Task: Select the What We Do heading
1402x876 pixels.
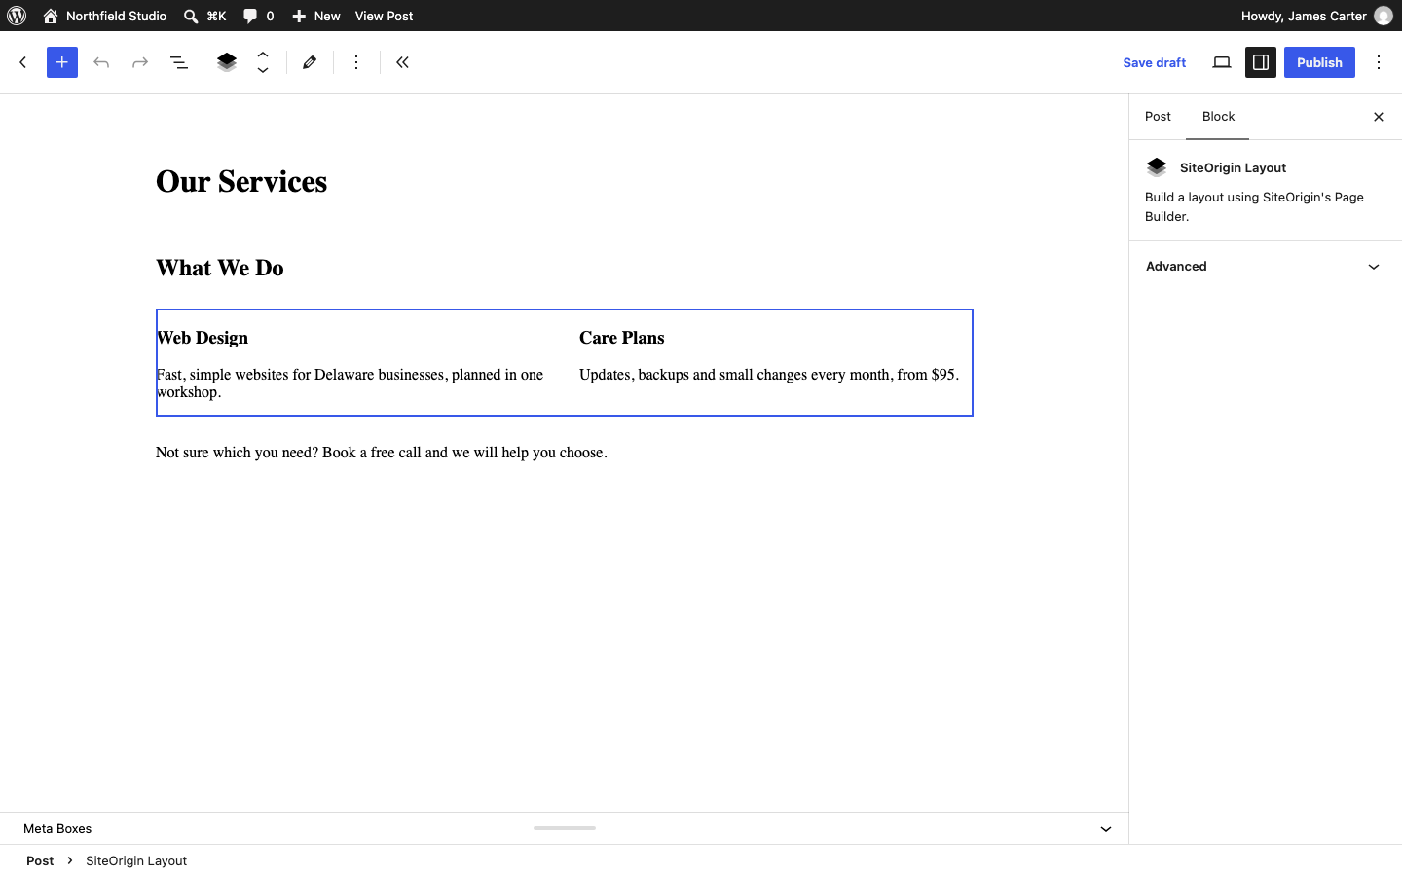Action: [220, 269]
